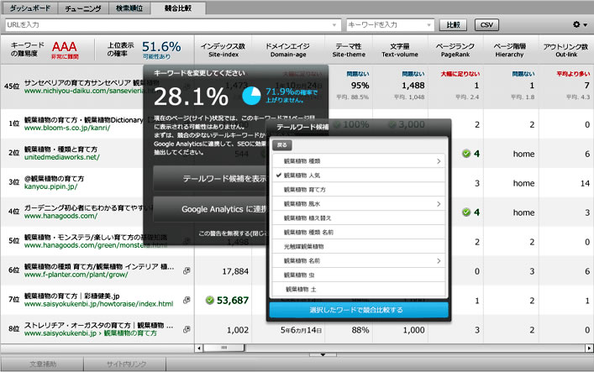Click green check icon beside 53,687
This screenshot has width=594, height=372.
click(209, 300)
